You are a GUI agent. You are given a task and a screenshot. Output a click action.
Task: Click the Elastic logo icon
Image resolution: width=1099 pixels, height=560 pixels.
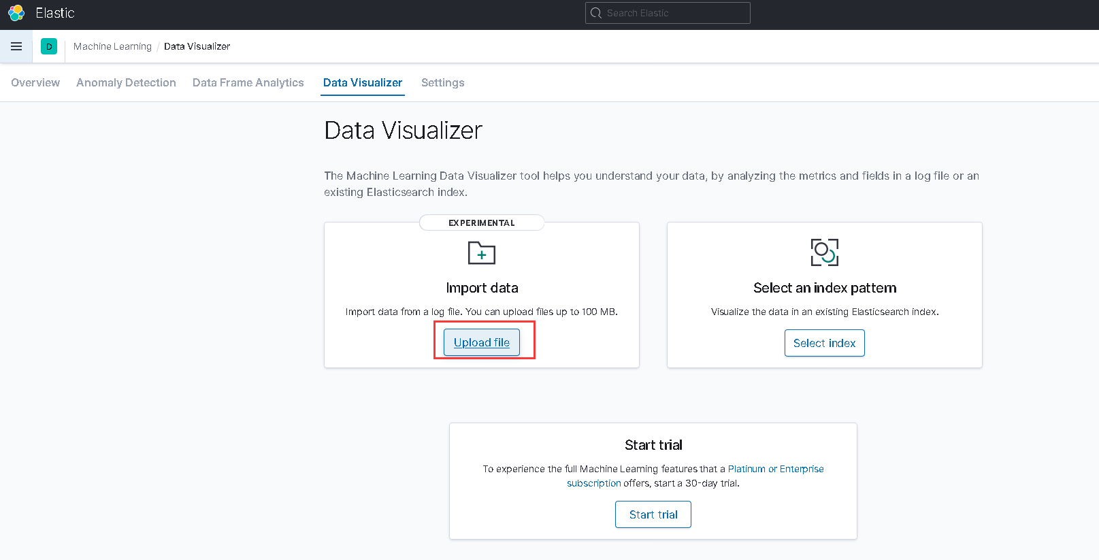(x=16, y=13)
